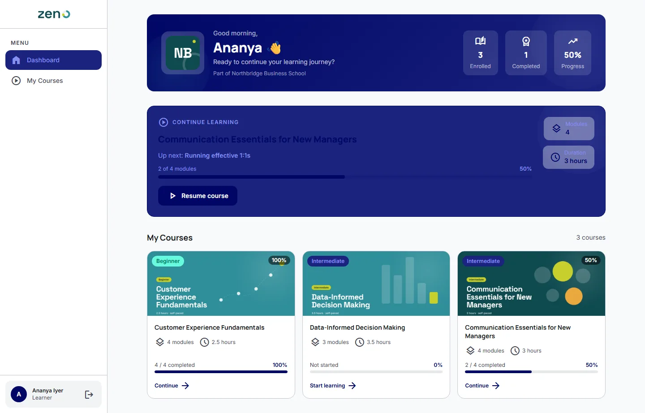Continue Communication Essentials from its course card
Image resolution: width=645 pixels, height=413 pixels.
click(x=482, y=386)
